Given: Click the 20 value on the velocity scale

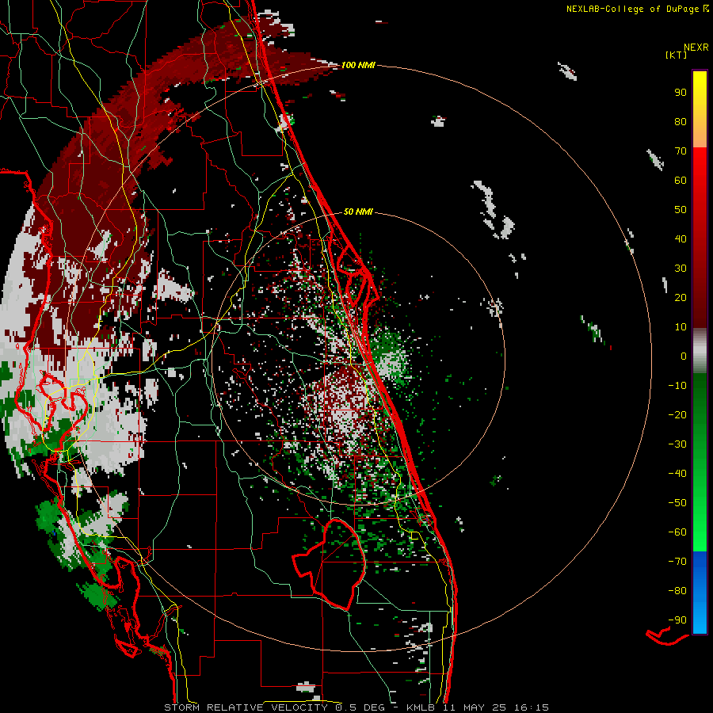Looking at the screenshot, I should coord(681,297).
